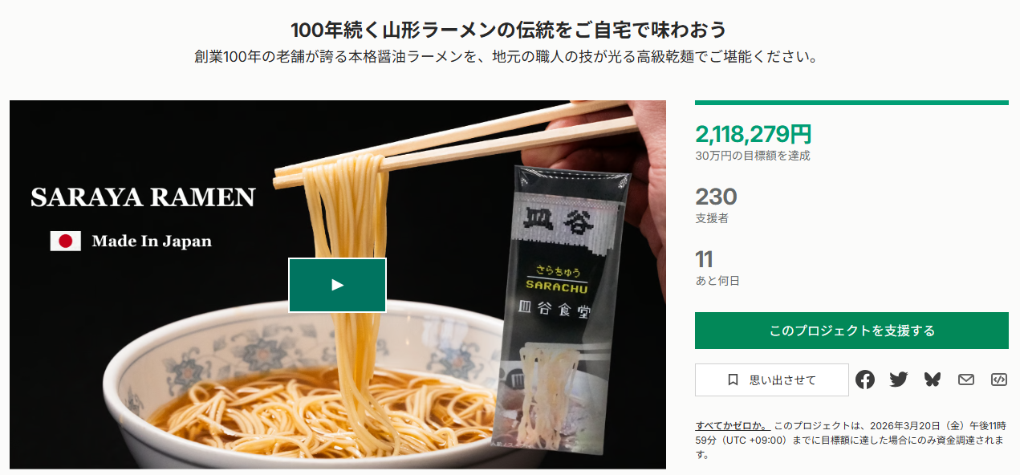Click the 30万円の目標額を達成 goal text
The image size is (1020, 475).
point(753,156)
